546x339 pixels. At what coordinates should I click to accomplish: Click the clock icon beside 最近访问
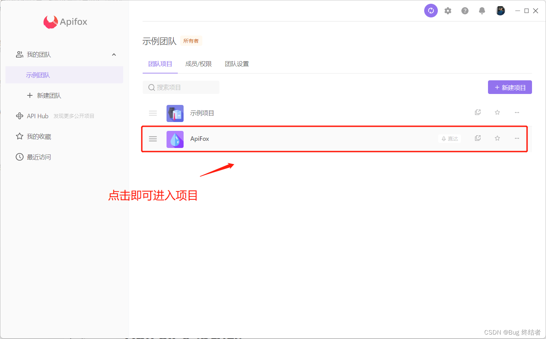pos(20,157)
